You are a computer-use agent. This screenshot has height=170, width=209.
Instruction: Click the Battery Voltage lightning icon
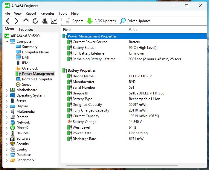click(70, 122)
